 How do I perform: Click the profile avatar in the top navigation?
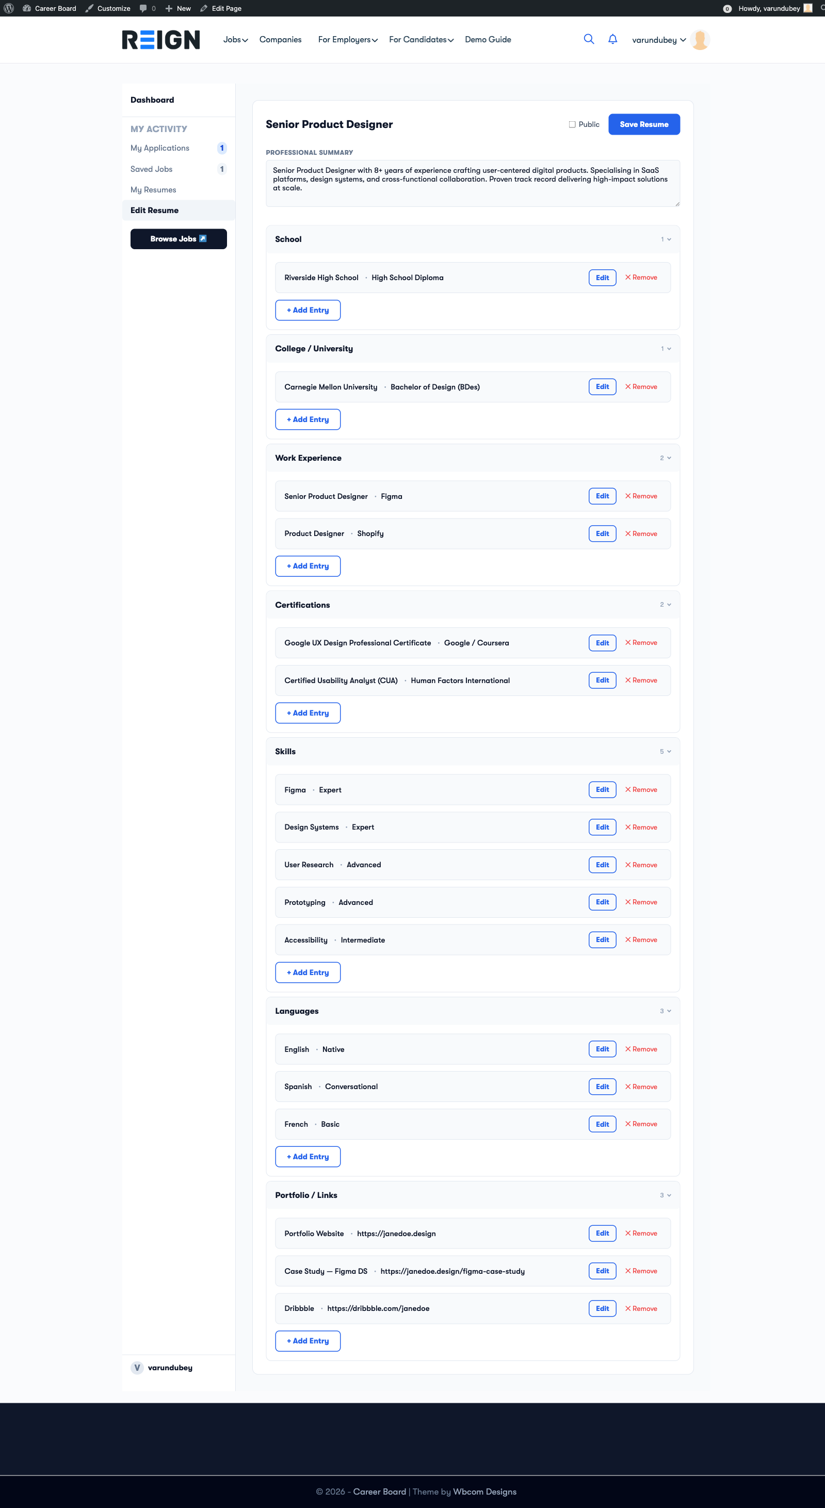click(x=700, y=39)
